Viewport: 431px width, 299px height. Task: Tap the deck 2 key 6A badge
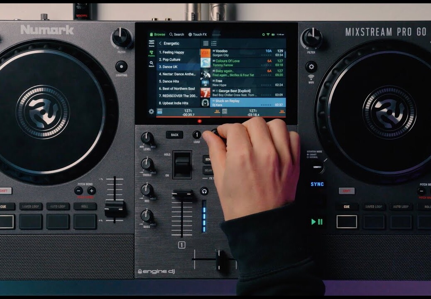[282, 111]
